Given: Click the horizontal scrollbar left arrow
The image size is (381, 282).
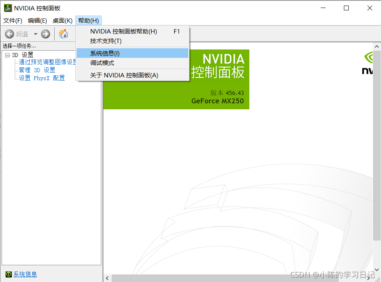Looking at the screenshot, I should pyautogui.click(x=107, y=278).
